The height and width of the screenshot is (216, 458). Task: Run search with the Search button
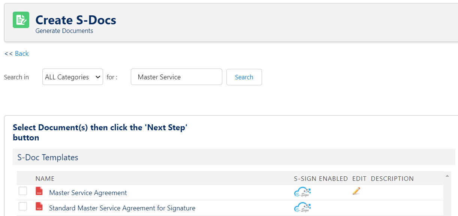pos(244,77)
